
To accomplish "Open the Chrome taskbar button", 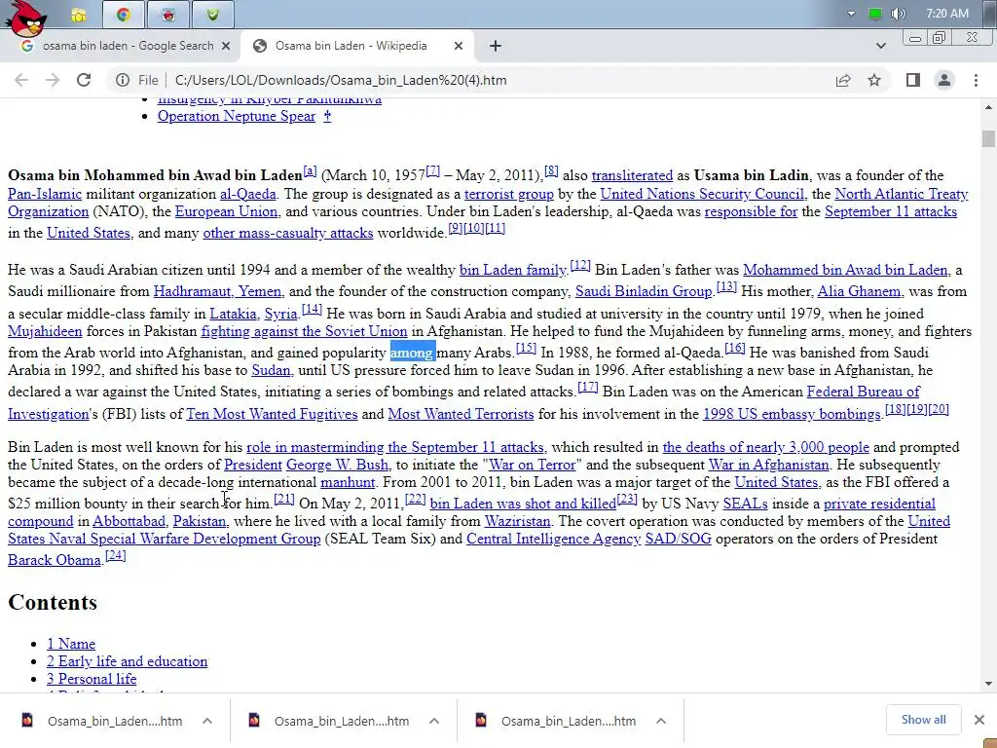I will [x=124, y=15].
